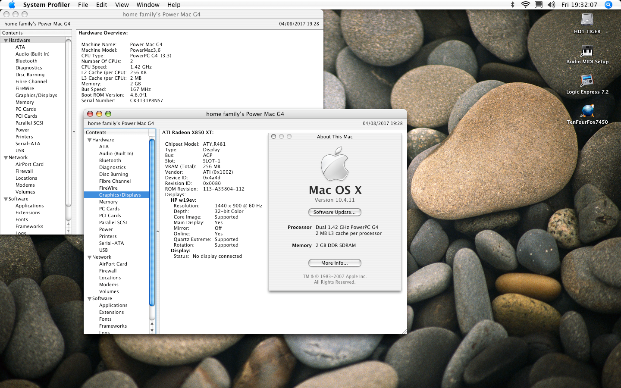Image resolution: width=621 pixels, height=388 pixels.
Task: Collapse Hardware group in back Profiler window
Action: (x=6, y=41)
